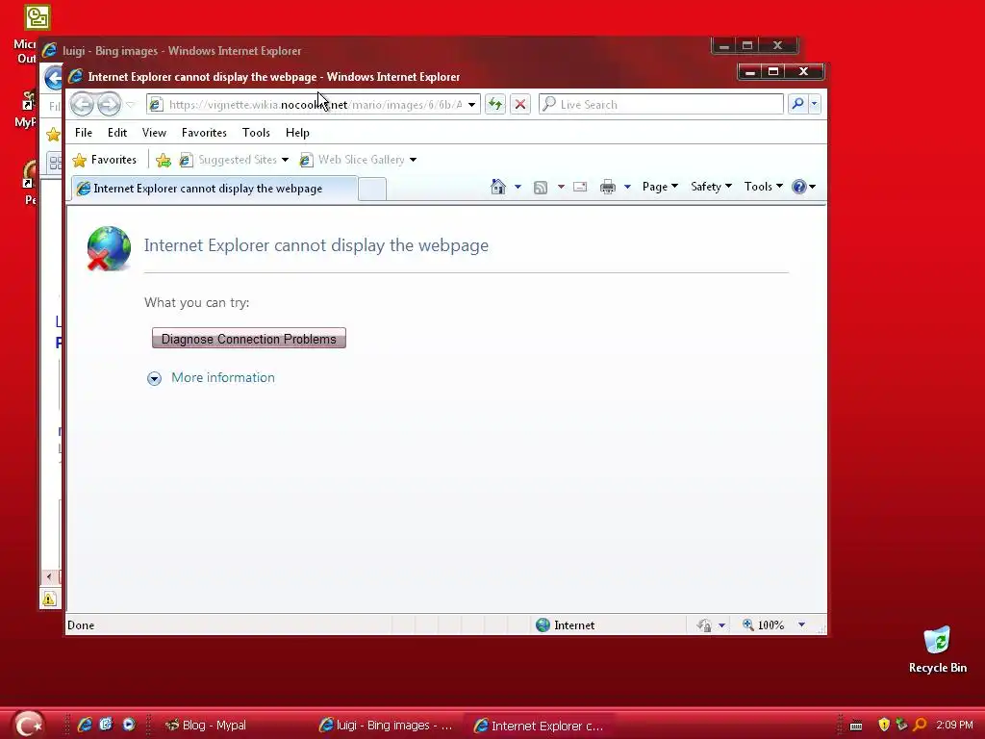Viewport: 985px width, 739px height.
Task: Switch to luigi - Bing images taskbar button
Action: 386,726
